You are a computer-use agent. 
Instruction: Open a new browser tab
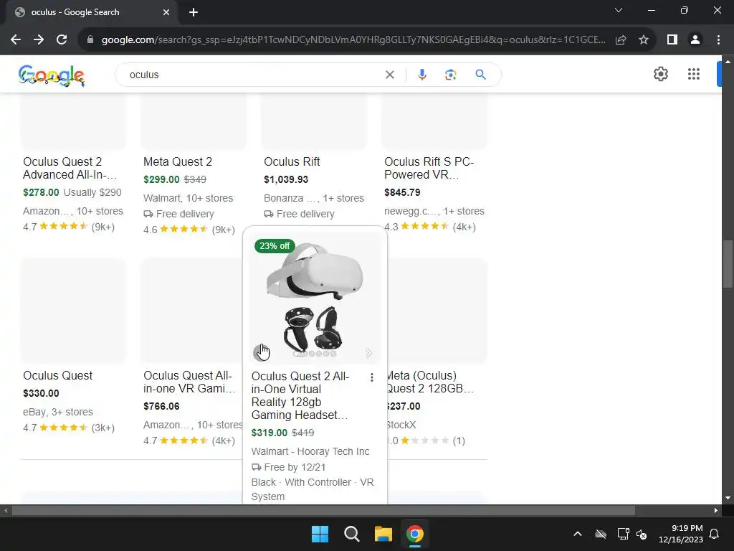(x=194, y=12)
